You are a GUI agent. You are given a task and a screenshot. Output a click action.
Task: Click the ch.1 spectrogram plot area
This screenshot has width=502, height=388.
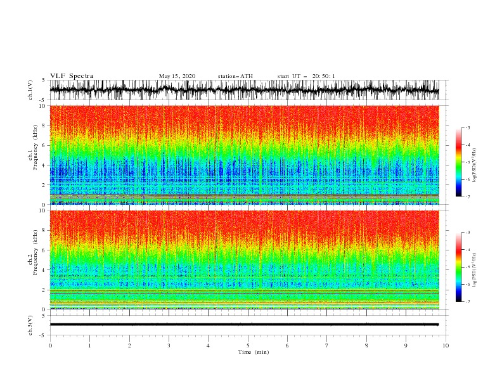click(x=244, y=155)
